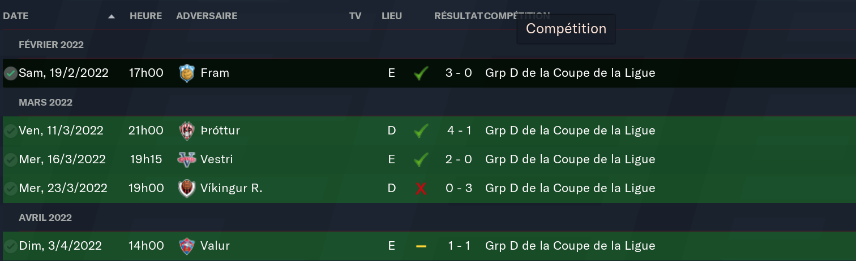The image size is (856, 261).
Task: Click the red loss cross for Víkingur match
Action: click(421, 189)
